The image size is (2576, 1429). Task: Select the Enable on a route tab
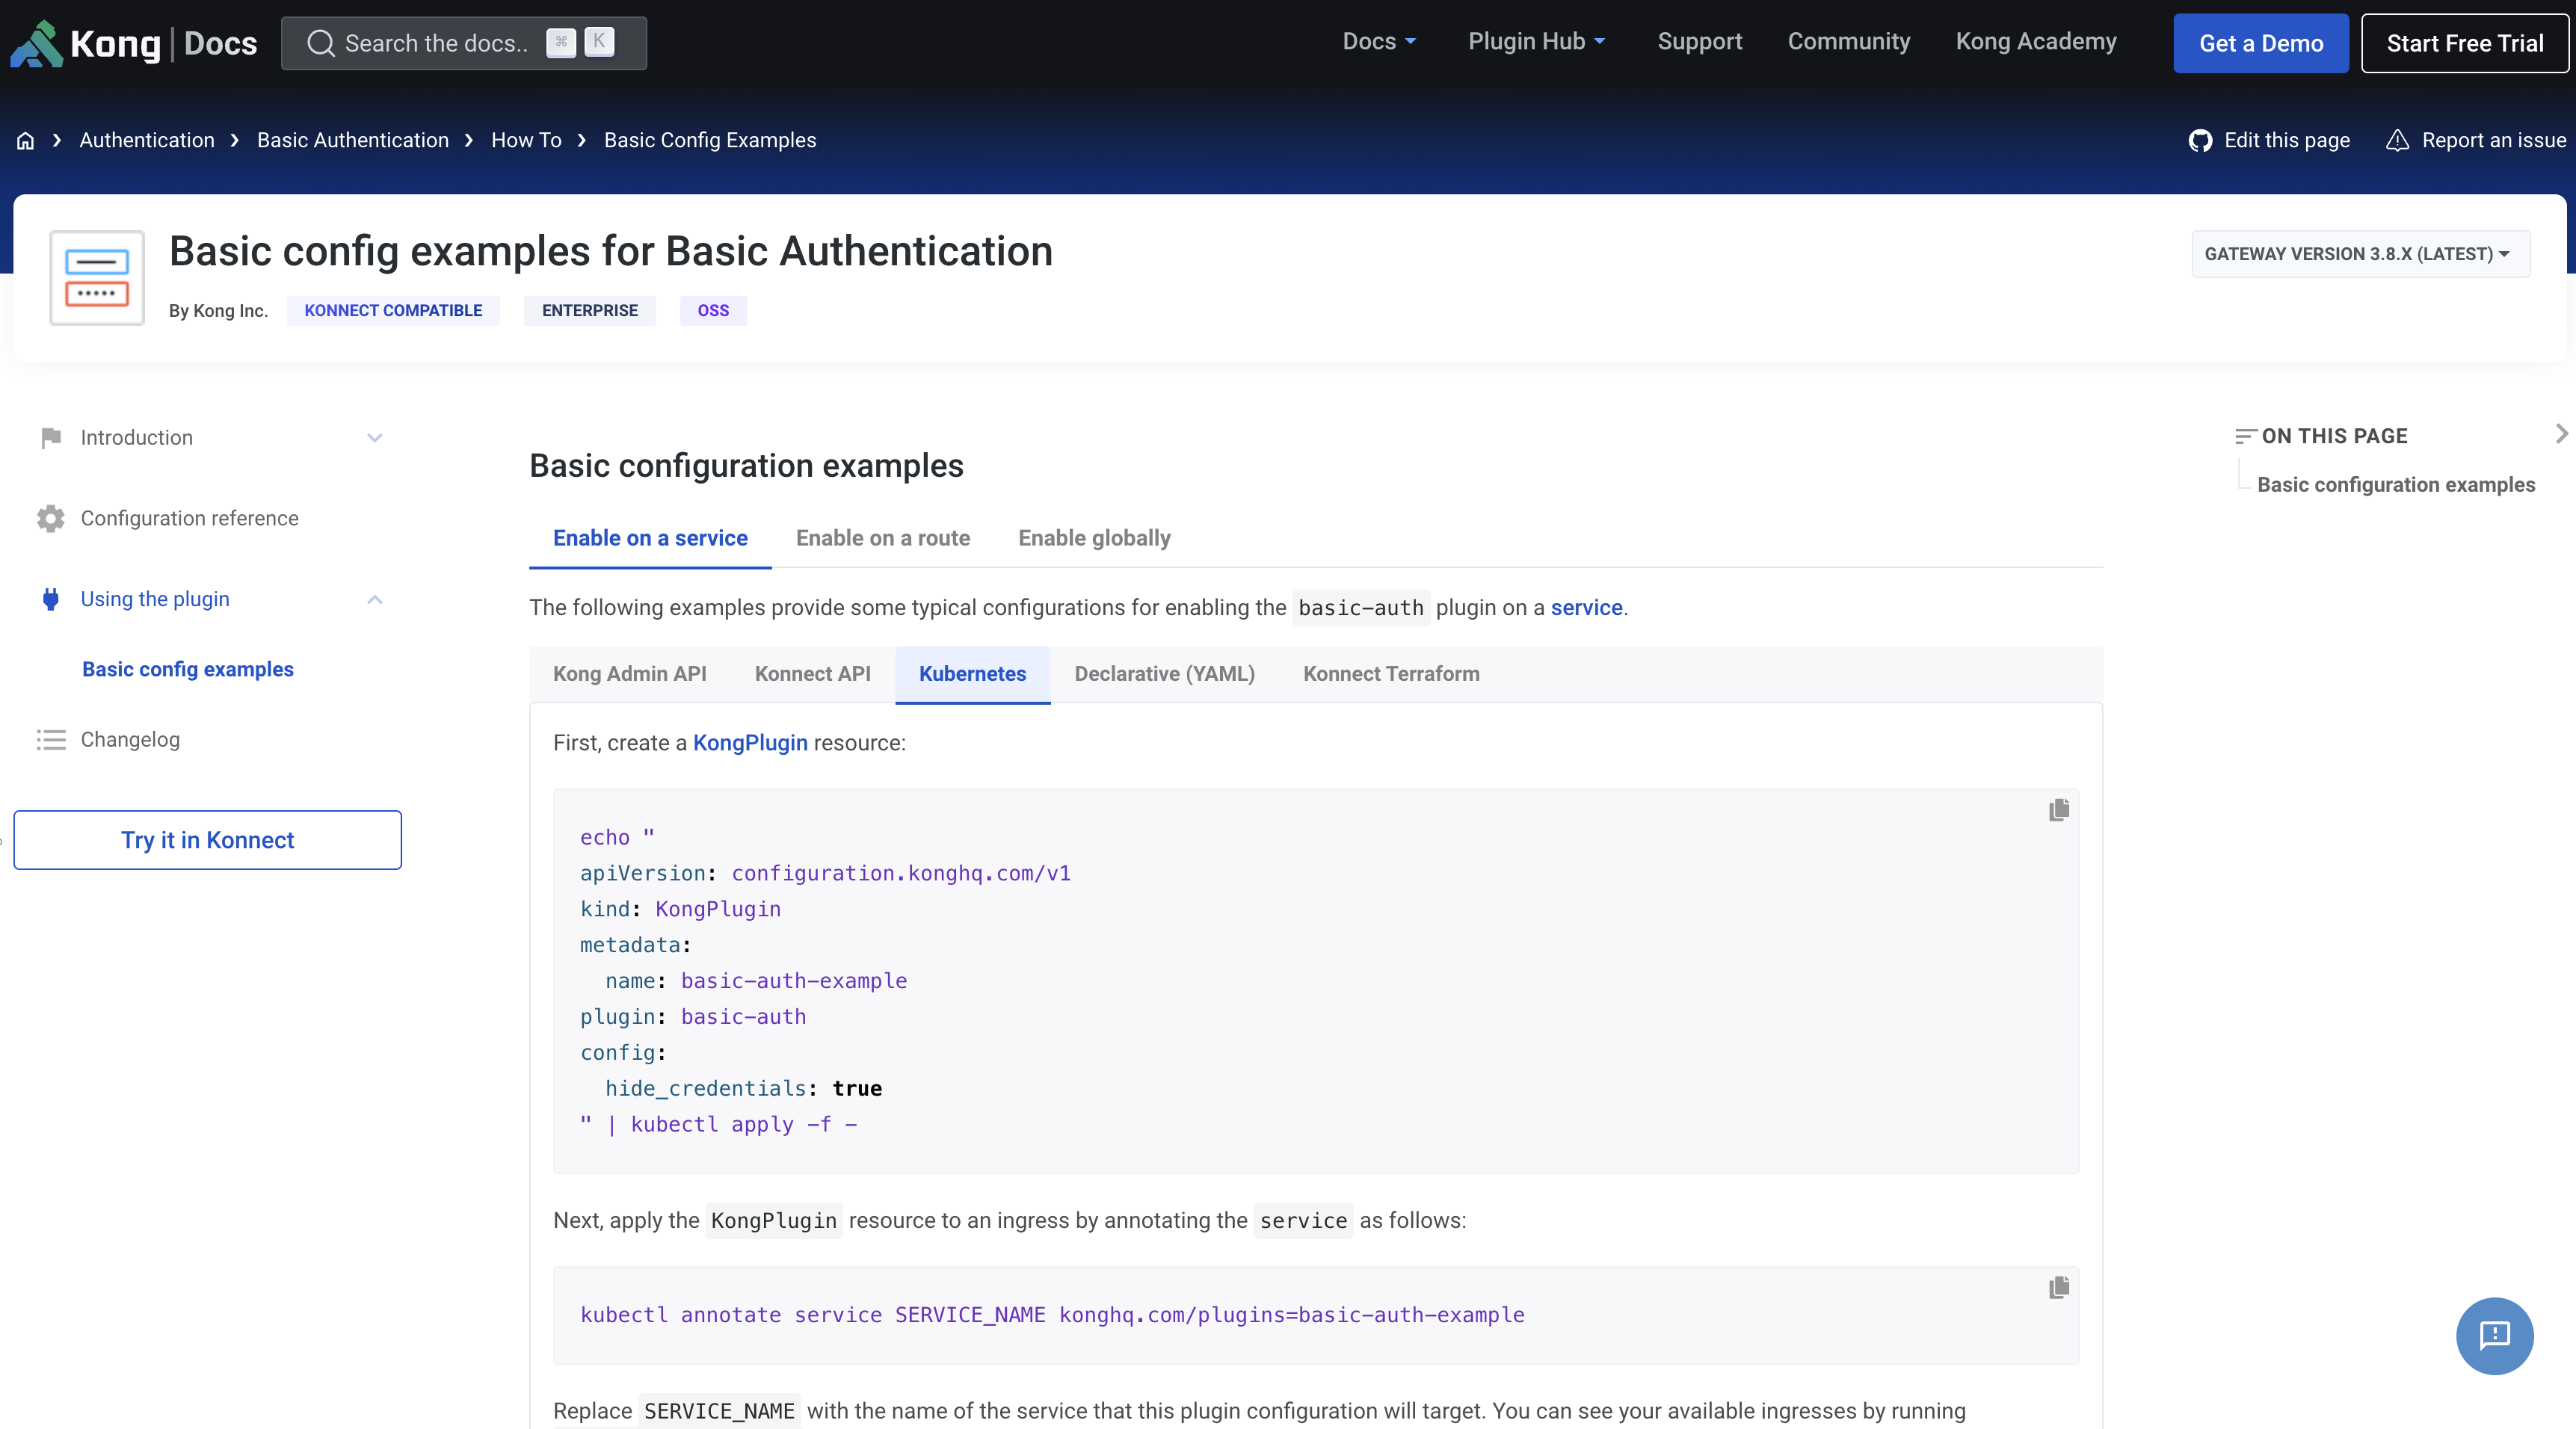883,538
